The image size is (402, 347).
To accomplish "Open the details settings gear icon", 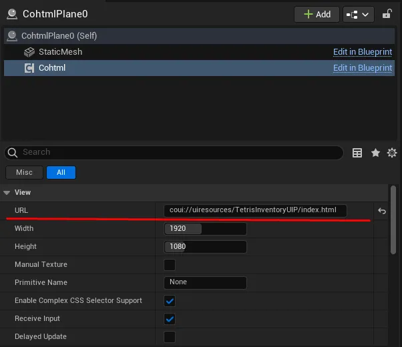I will [392, 153].
